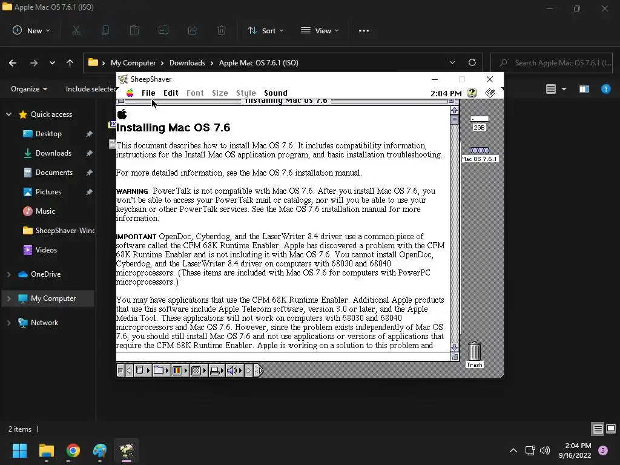Image resolution: width=620 pixels, height=465 pixels.
Task: Open the Windows Start menu
Action: click(x=19, y=450)
